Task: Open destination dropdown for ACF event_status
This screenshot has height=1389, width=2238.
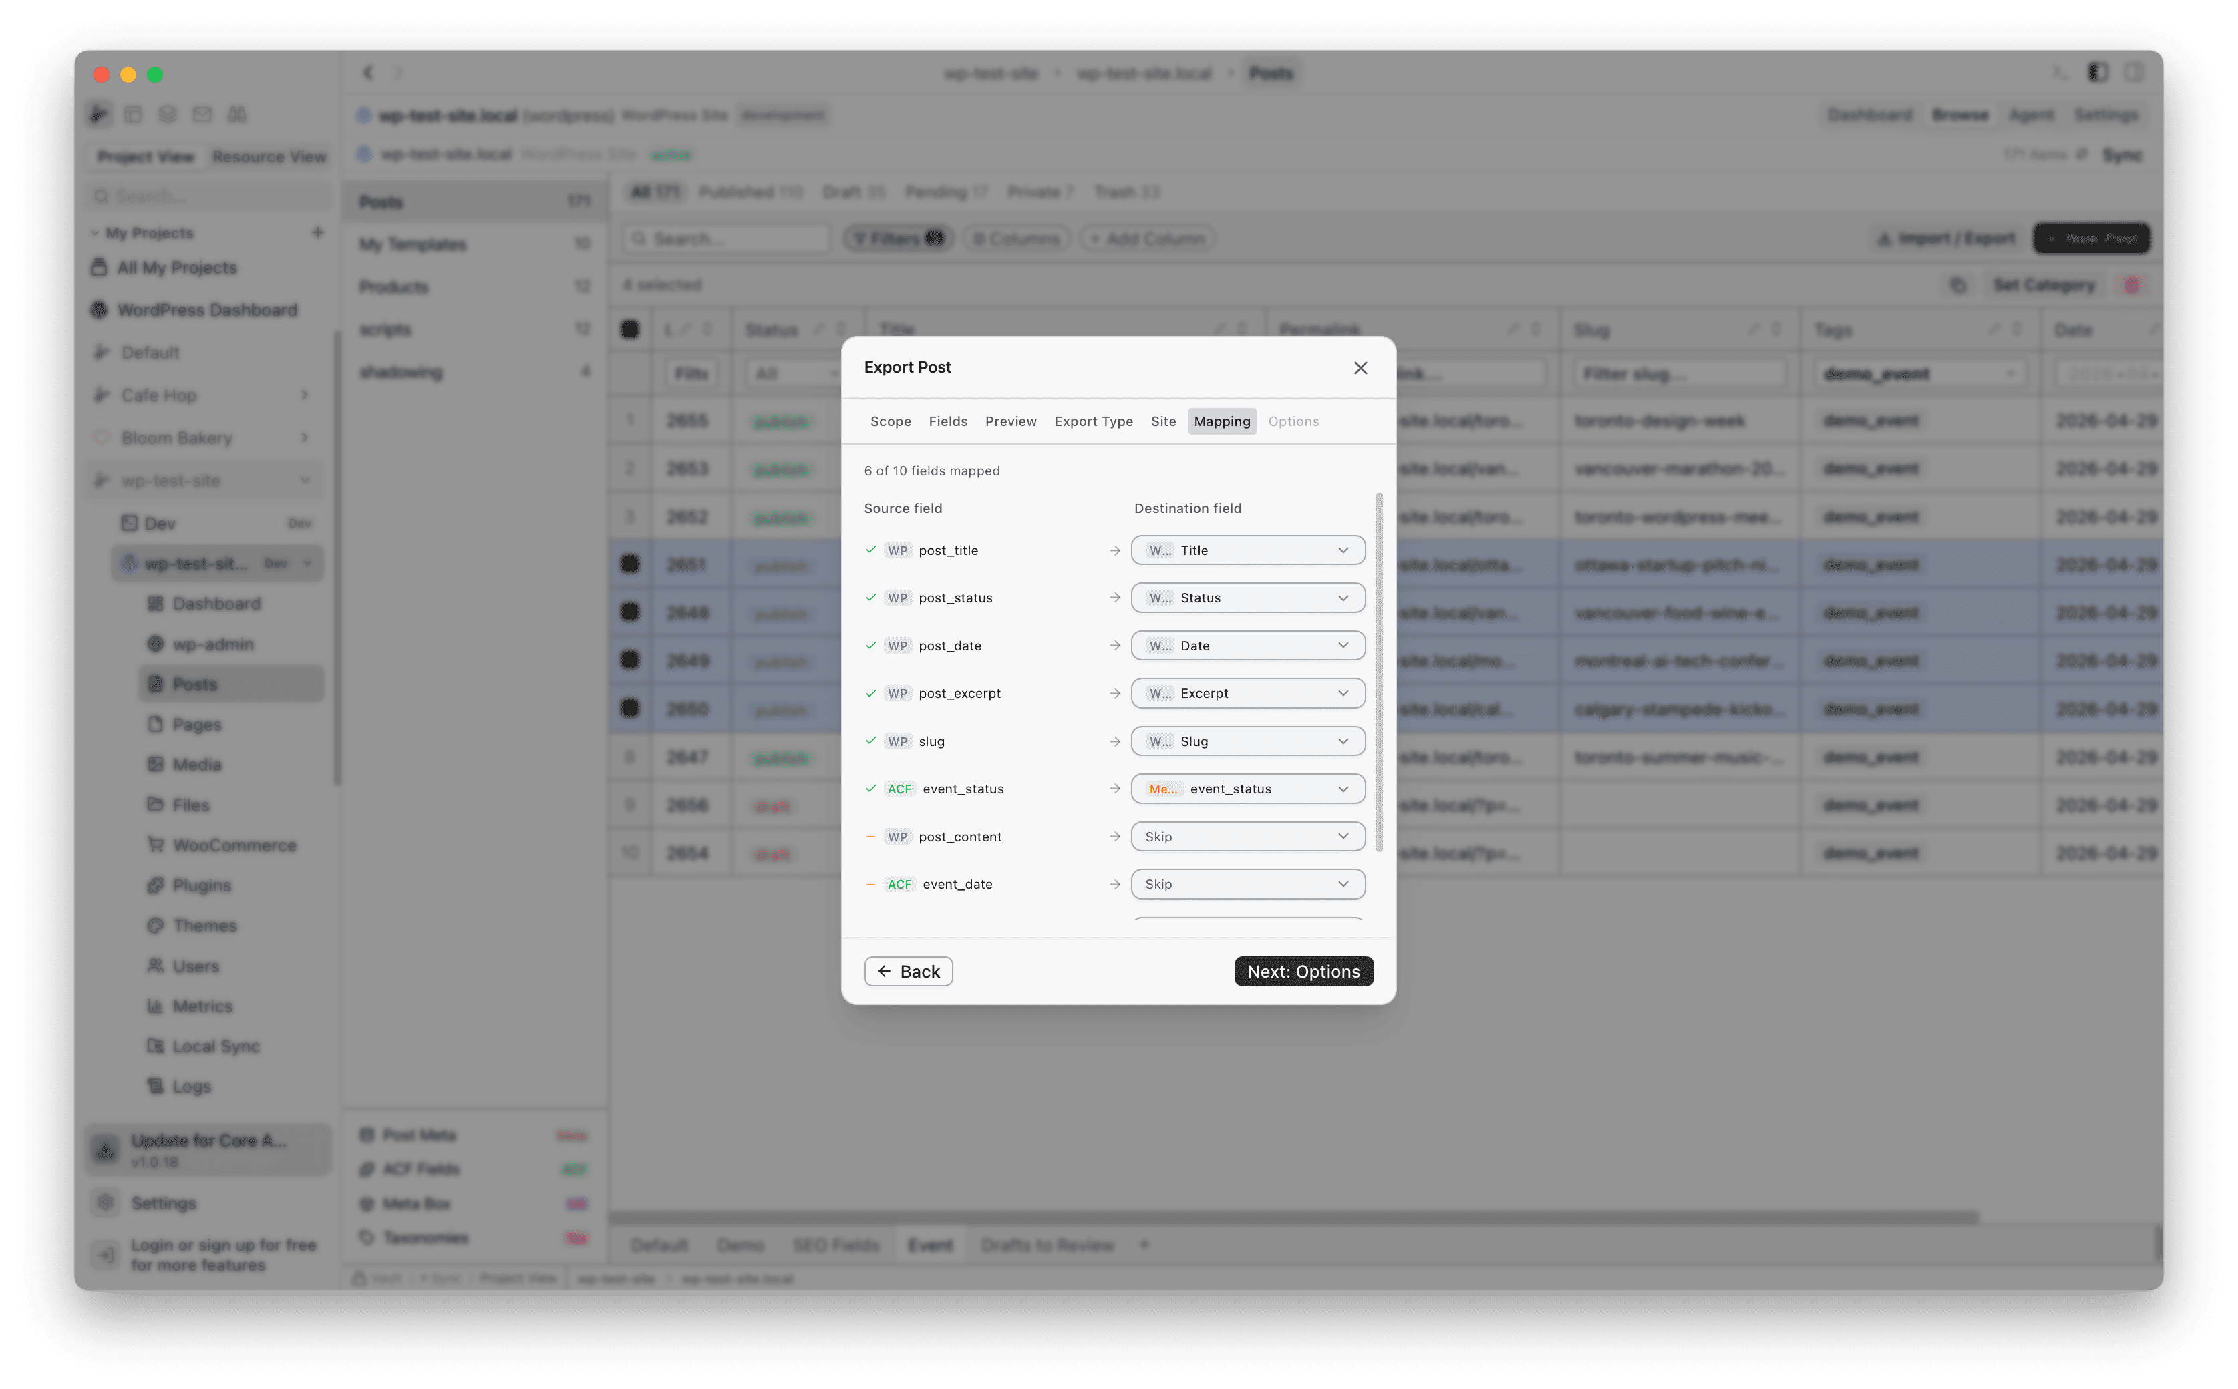Action: [x=1247, y=789]
